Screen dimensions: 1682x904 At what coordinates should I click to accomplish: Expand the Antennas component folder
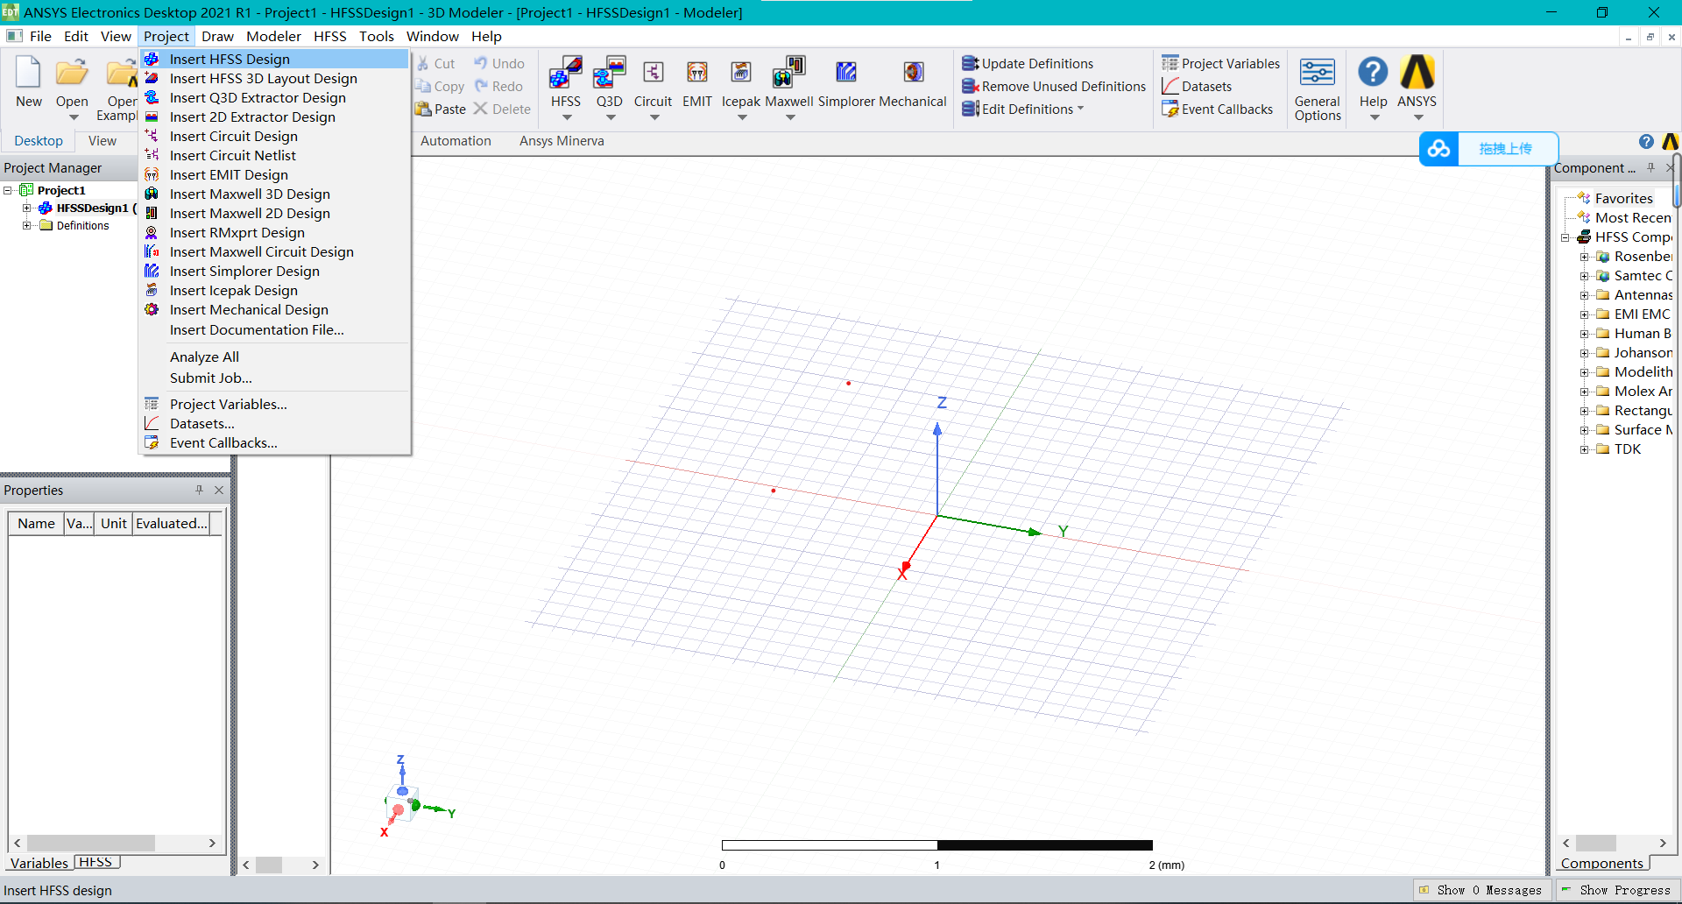tap(1584, 295)
